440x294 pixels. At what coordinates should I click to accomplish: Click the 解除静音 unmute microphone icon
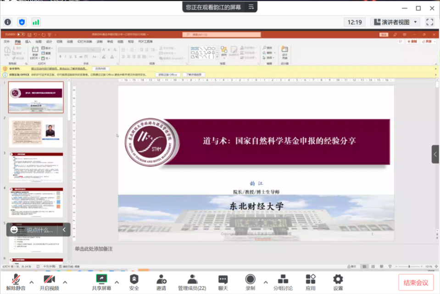(16, 279)
